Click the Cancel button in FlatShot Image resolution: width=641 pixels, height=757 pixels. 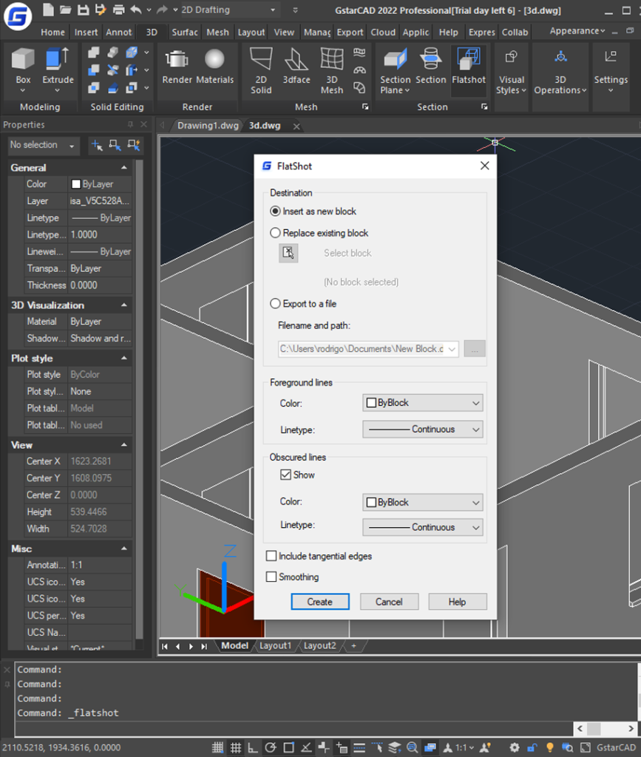tap(389, 602)
